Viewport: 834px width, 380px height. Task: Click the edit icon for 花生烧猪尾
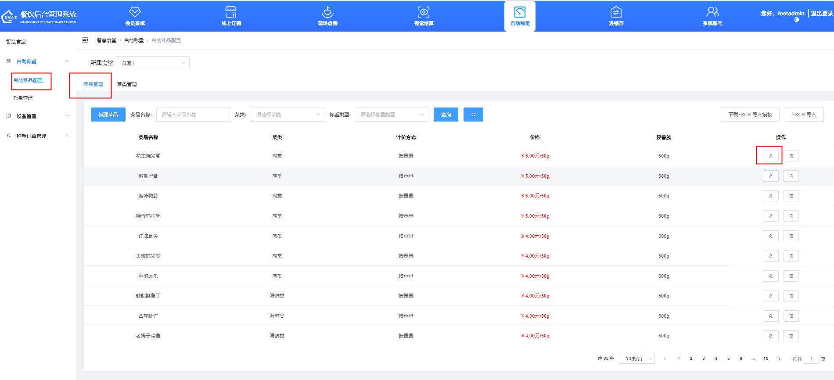(770, 156)
